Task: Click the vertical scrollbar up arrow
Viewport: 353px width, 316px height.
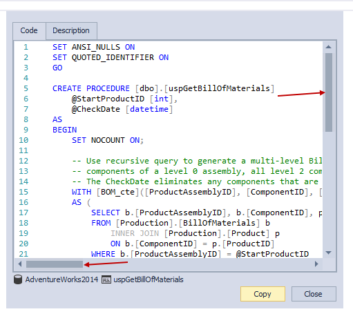Action: [329, 47]
